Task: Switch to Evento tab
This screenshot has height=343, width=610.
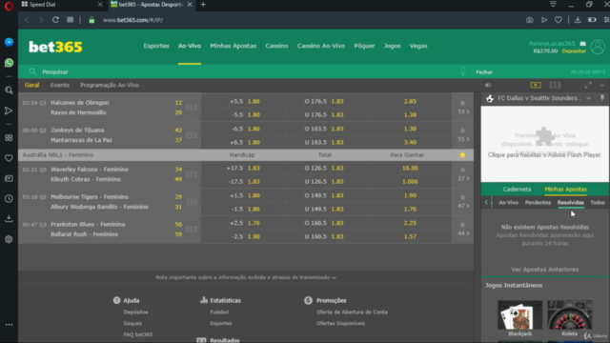Action: 59,85
